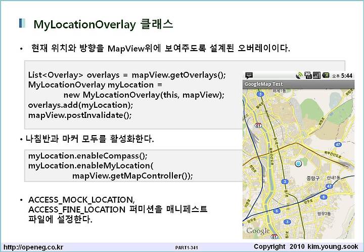
Task: Click route 47 marker next to 신내1동
Action: coord(329,186)
